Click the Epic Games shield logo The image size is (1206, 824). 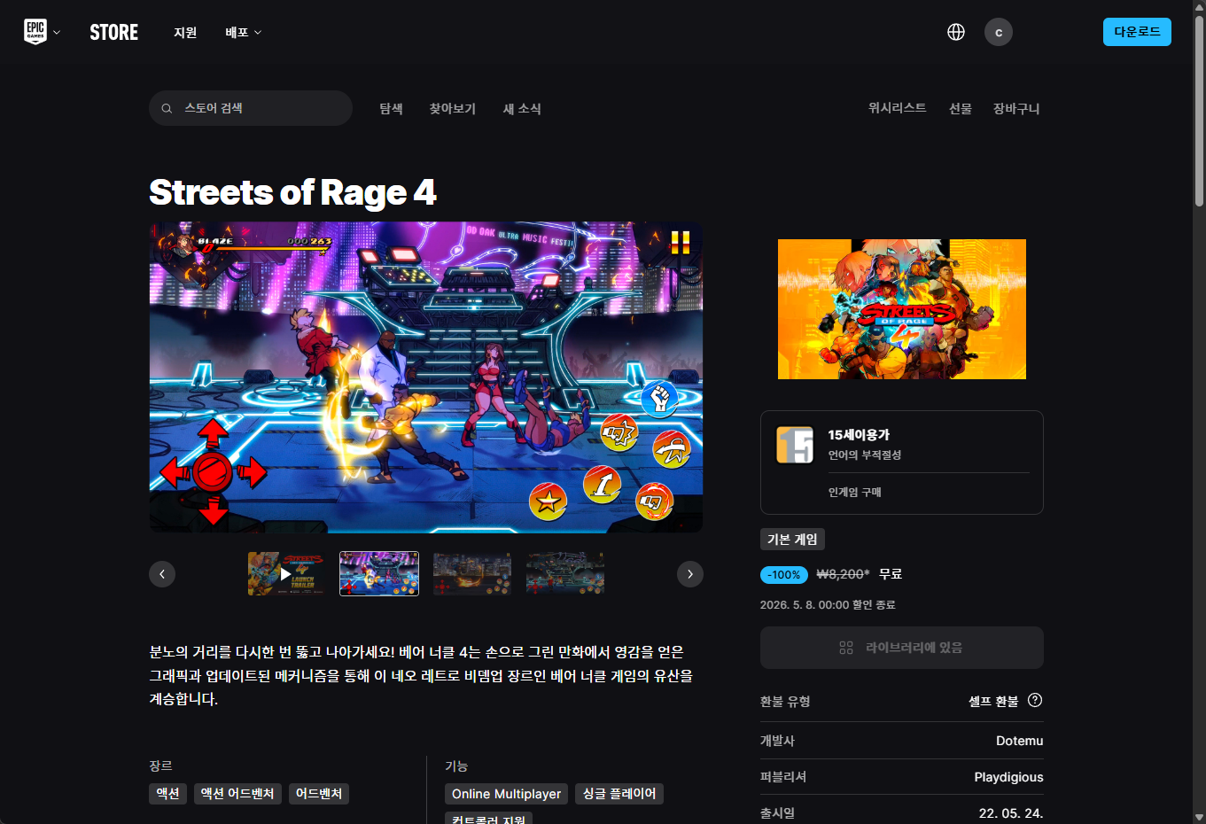point(35,32)
